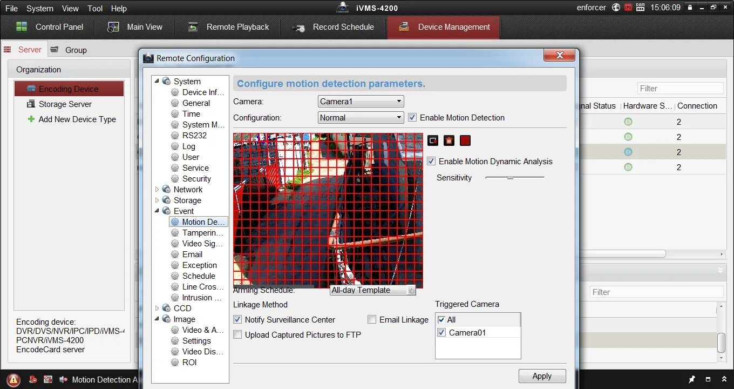Open the Configuration Normal dropdown

pos(361,117)
